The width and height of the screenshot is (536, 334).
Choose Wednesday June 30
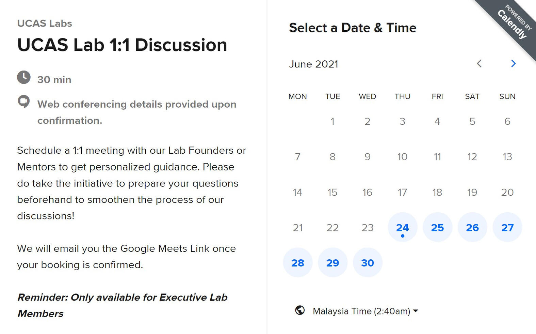tap(368, 263)
